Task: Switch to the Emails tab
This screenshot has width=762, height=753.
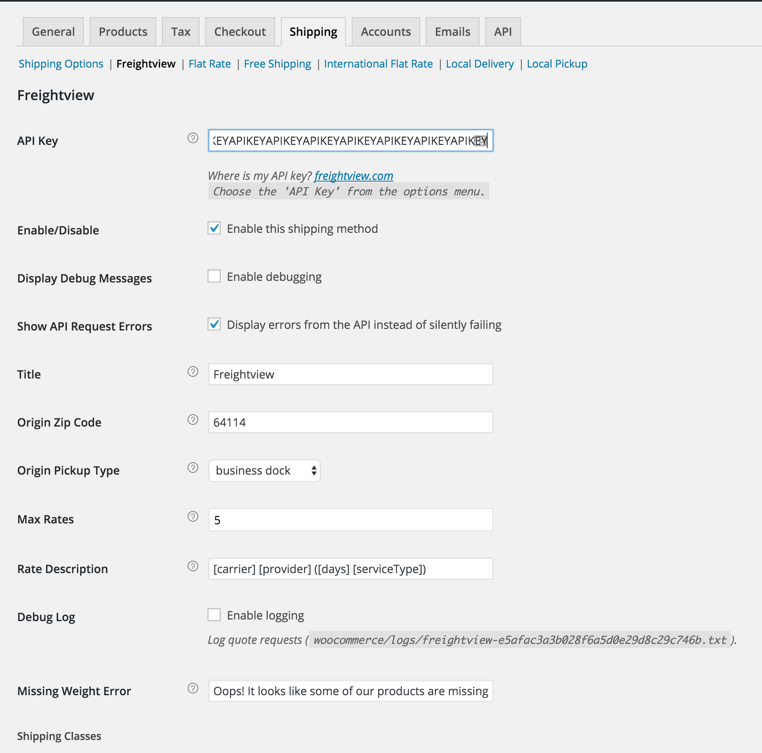Action: (453, 32)
